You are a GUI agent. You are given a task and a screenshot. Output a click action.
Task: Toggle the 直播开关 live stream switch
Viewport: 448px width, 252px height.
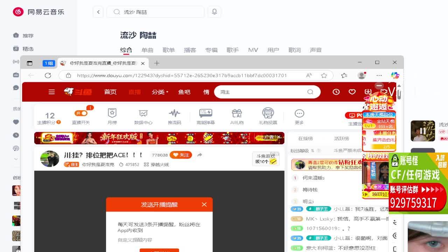click(81, 113)
